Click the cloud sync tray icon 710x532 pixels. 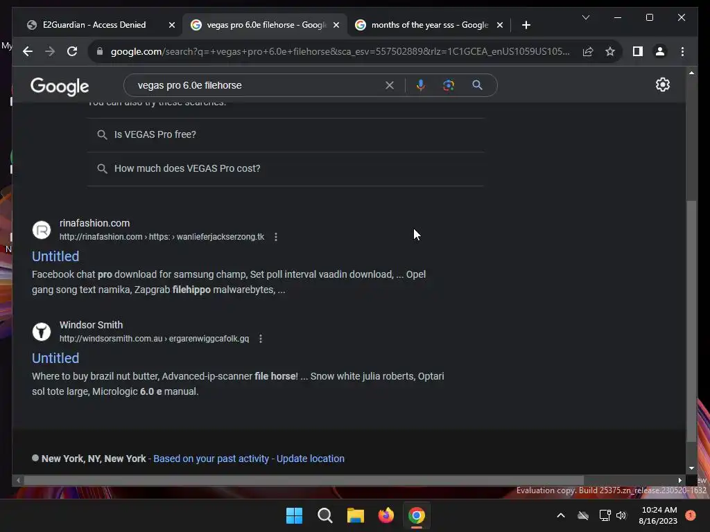[x=583, y=515]
